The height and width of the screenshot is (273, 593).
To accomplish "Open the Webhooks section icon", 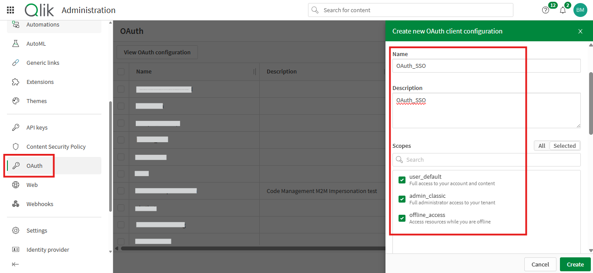I will coord(16,204).
